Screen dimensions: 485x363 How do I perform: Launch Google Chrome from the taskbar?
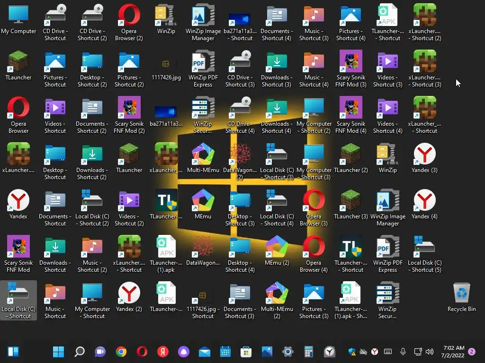click(121, 351)
